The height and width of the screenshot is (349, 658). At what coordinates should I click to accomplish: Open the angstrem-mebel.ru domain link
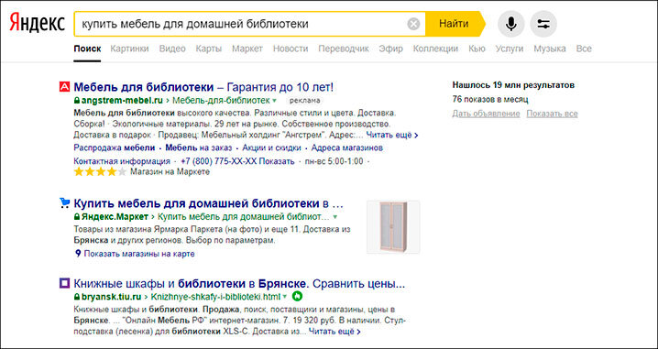tap(121, 100)
